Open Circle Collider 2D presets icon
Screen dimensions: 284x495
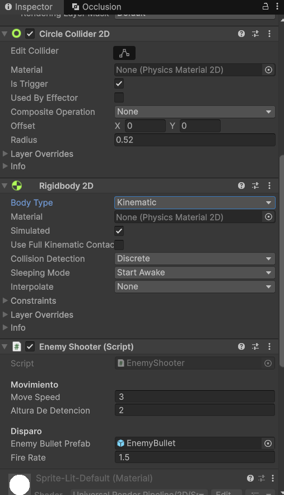255,34
